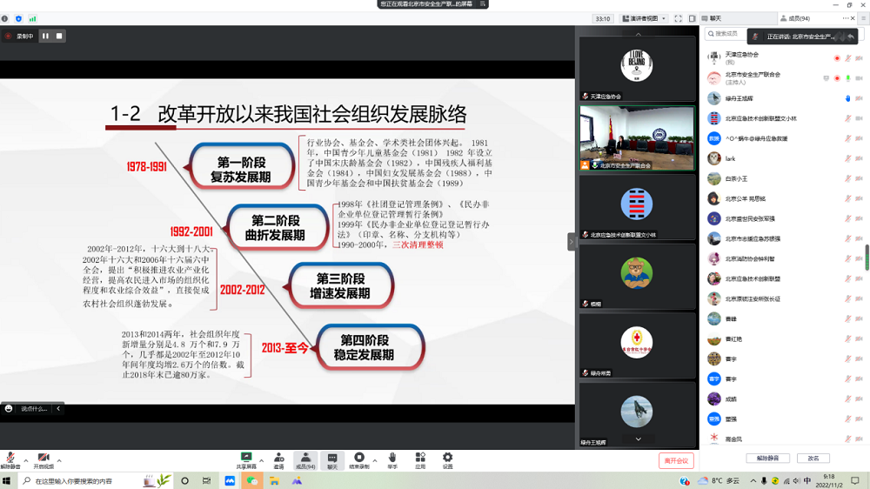Pause the recording in progress

[x=45, y=36]
